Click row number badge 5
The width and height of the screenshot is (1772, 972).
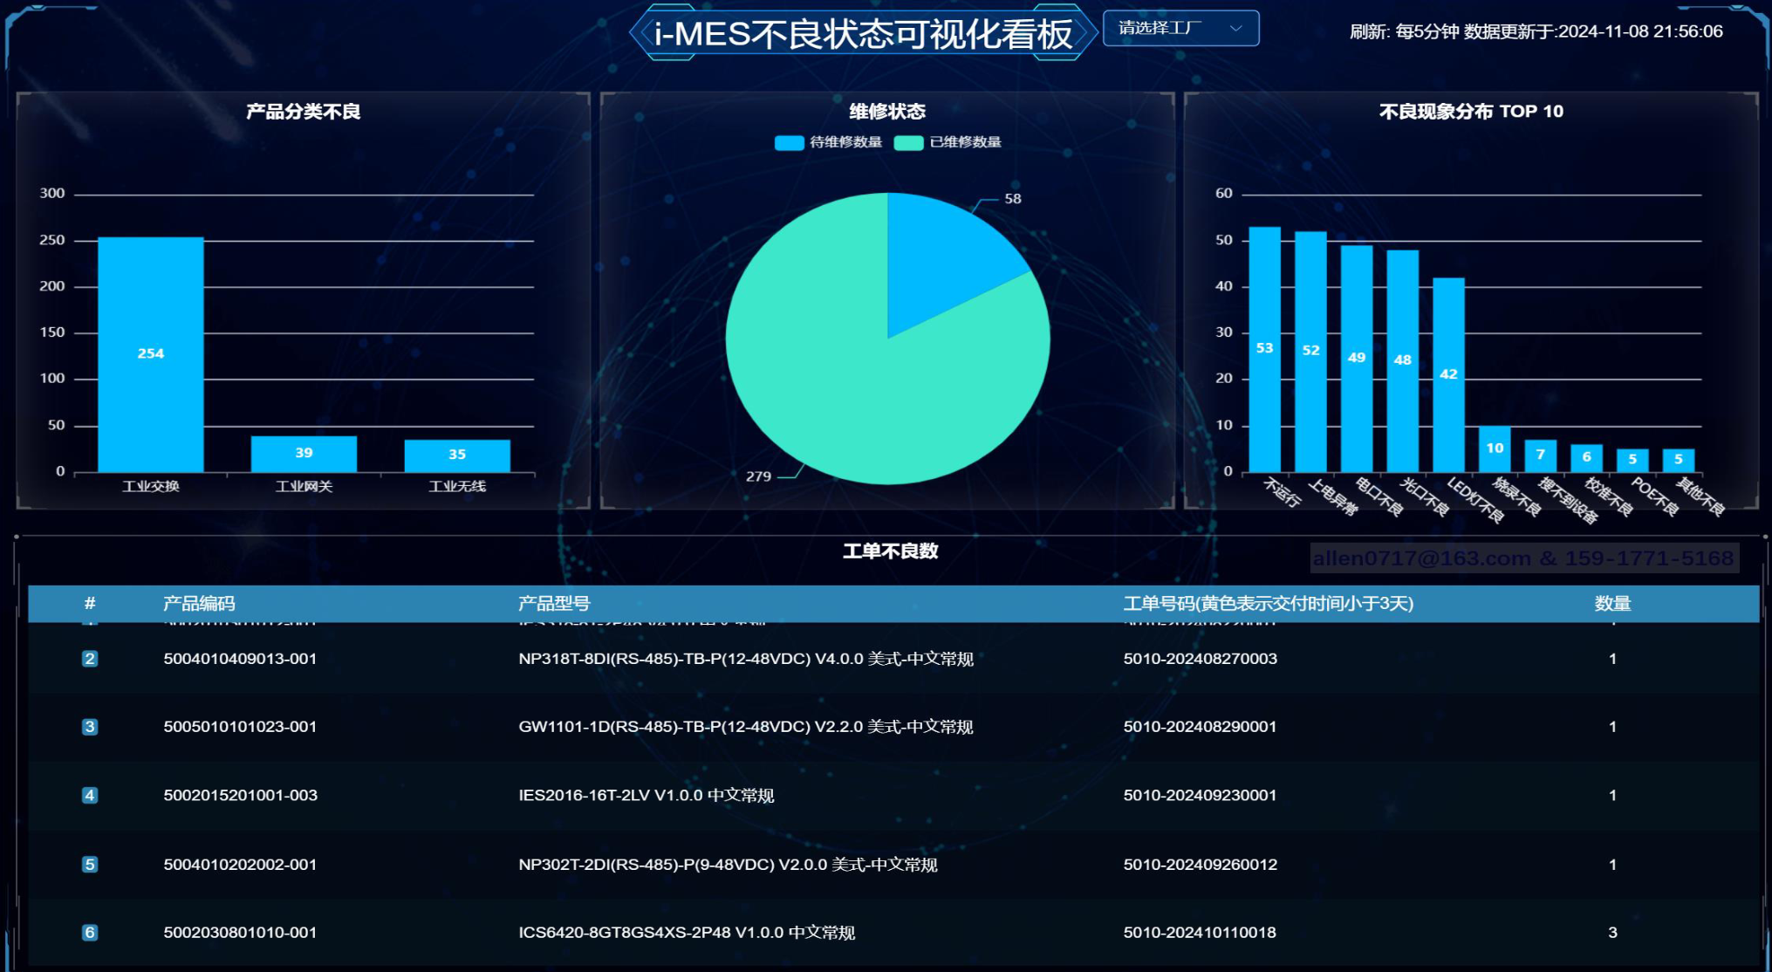click(89, 865)
